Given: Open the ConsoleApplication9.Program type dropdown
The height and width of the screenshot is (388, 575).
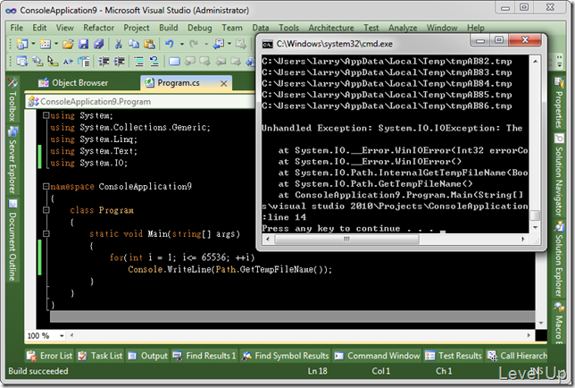Looking at the screenshot, I should coord(140,102).
